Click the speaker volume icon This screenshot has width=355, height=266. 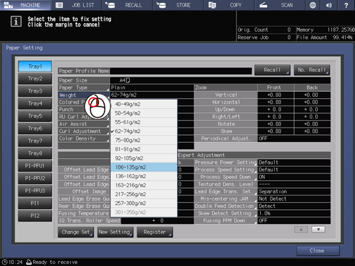click(x=329, y=5)
